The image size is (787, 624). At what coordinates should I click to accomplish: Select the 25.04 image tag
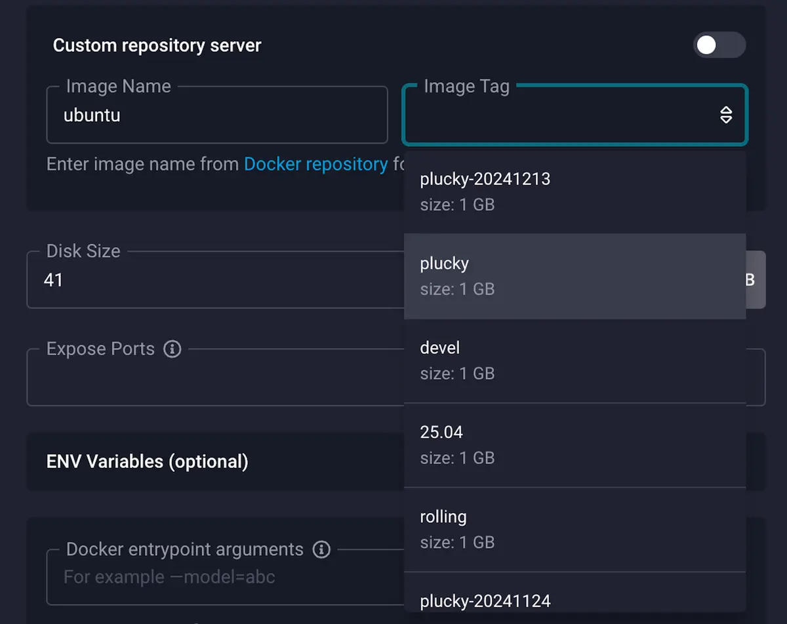coord(485,444)
